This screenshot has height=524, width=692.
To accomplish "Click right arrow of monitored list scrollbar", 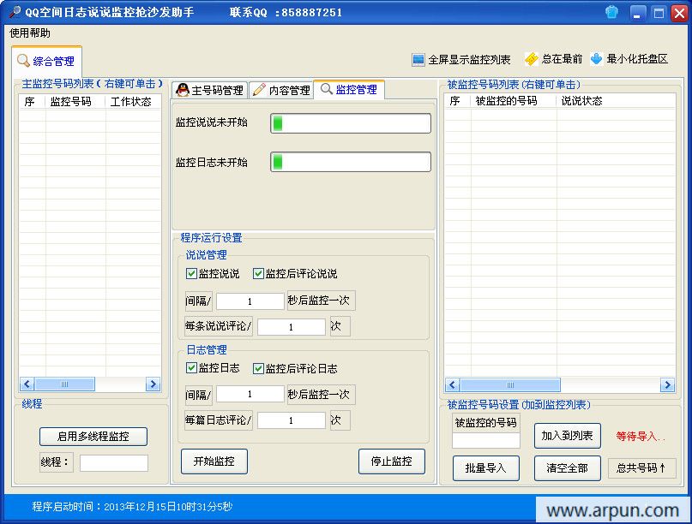I will coord(667,385).
